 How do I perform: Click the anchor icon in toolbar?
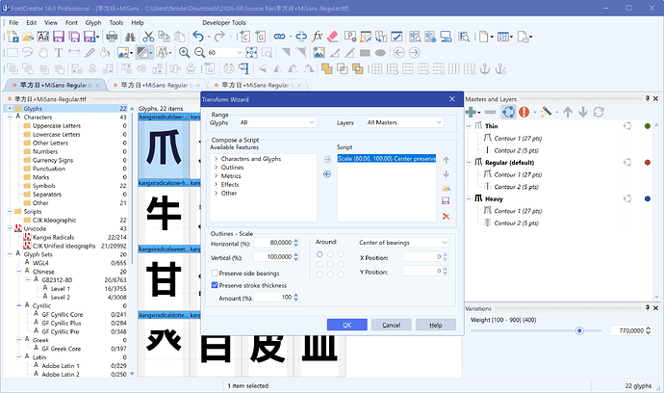click(x=485, y=68)
